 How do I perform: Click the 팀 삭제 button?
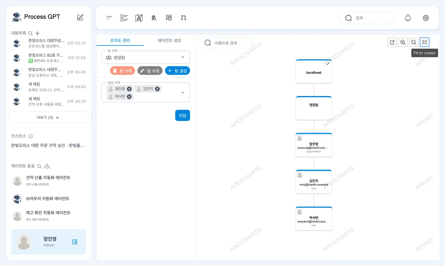point(122,71)
